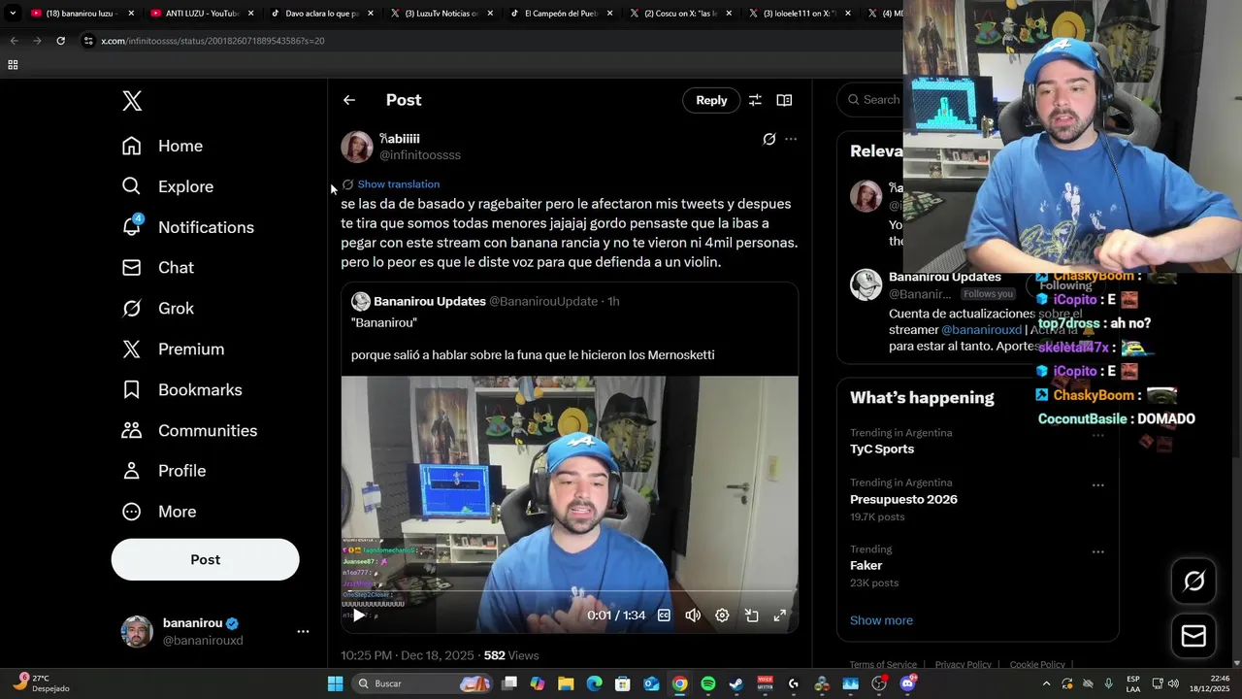Open @infinitoossss handle link
The width and height of the screenshot is (1242, 699).
tap(419, 155)
